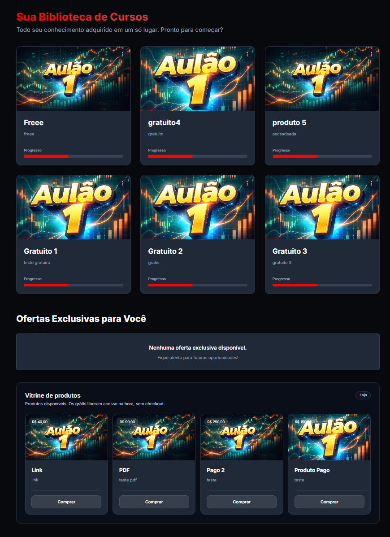This screenshot has width=390, height=537.
Task: Open three-dot menu on Freee course card
Action: pyautogui.click(x=122, y=54)
